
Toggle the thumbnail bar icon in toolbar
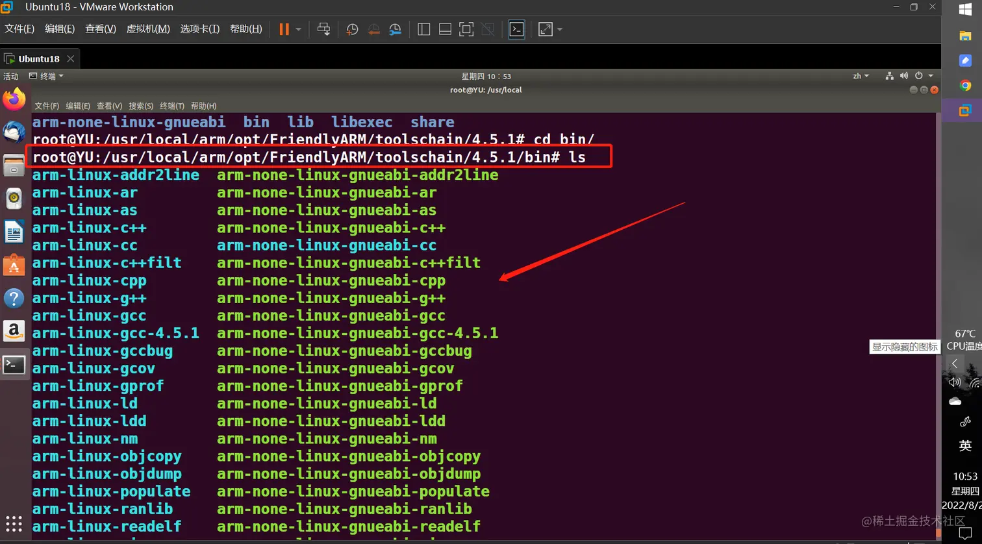[x=445, y=29]
